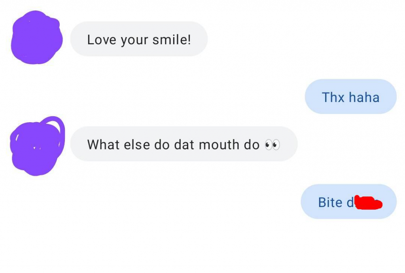Select the 'Bite d' censored message bubble
405x273 pixels.
click(349, 201)
